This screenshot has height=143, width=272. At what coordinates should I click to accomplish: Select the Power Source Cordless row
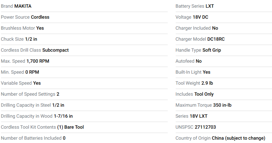coord(25,17)
